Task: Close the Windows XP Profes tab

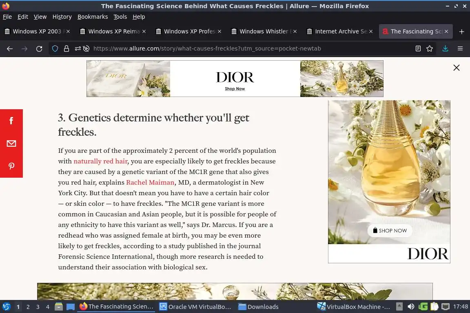Action: click(219, 31)
